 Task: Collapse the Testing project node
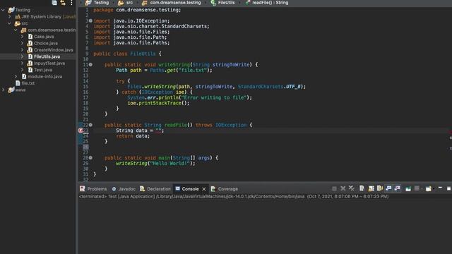[x=3, y=10]
